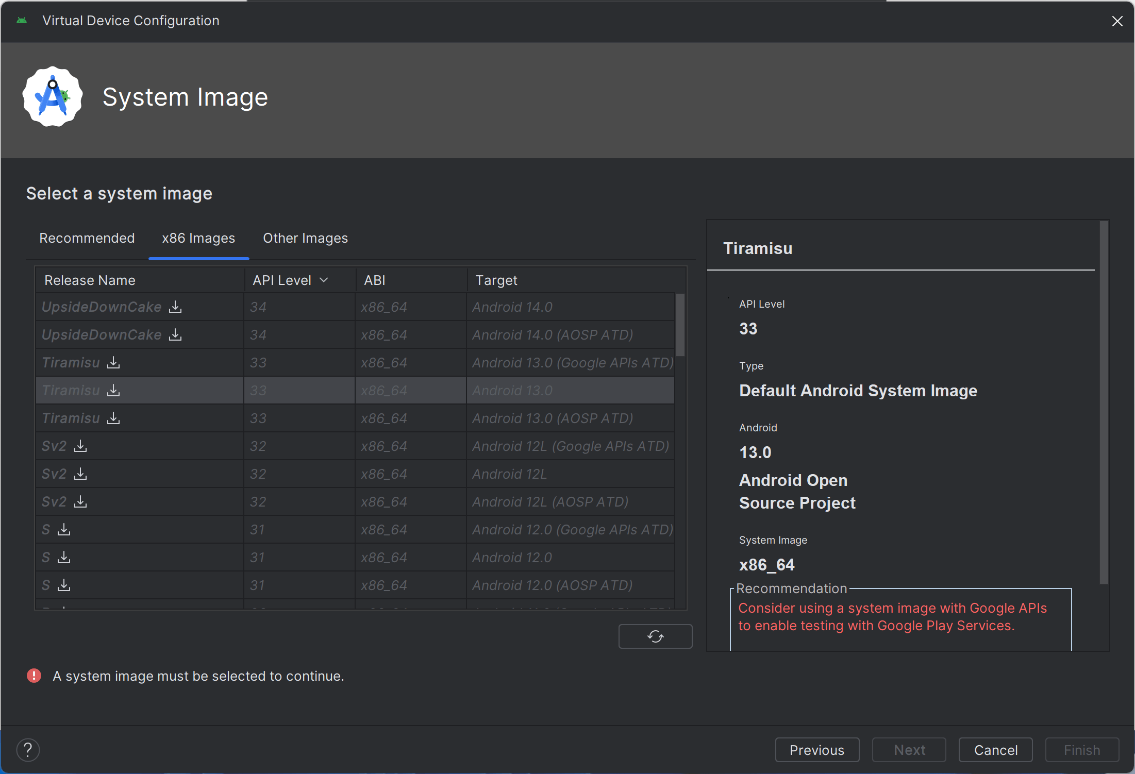The image size is (1135, 774).
Task: Go back with the Previous button
Action: pos(817,750)
